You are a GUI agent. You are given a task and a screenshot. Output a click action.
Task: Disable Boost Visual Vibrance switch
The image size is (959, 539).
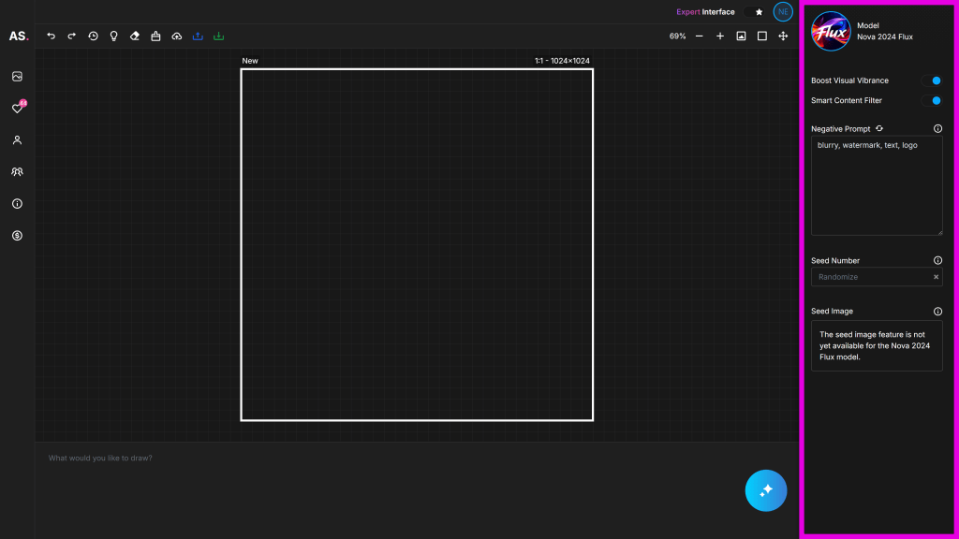tap(932, 80)
